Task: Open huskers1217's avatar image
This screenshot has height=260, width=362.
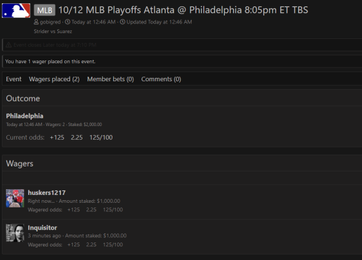Action: tap(15, 198)
